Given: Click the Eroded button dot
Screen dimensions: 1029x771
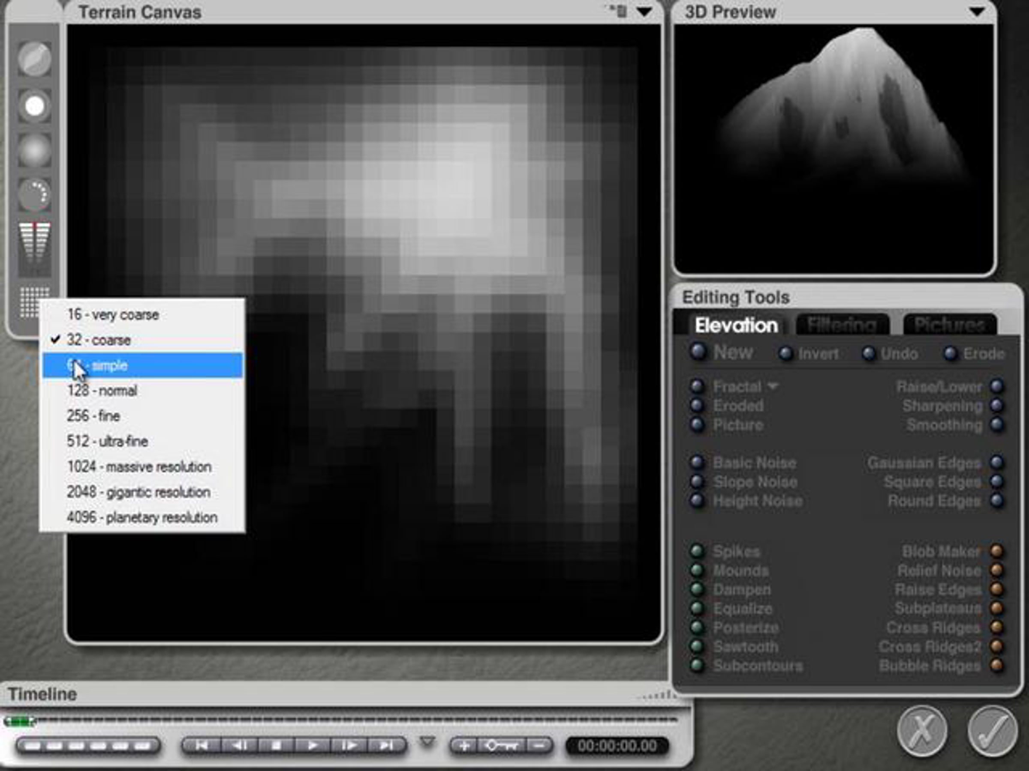Looking at the screenshot, I should coord(697,405).
